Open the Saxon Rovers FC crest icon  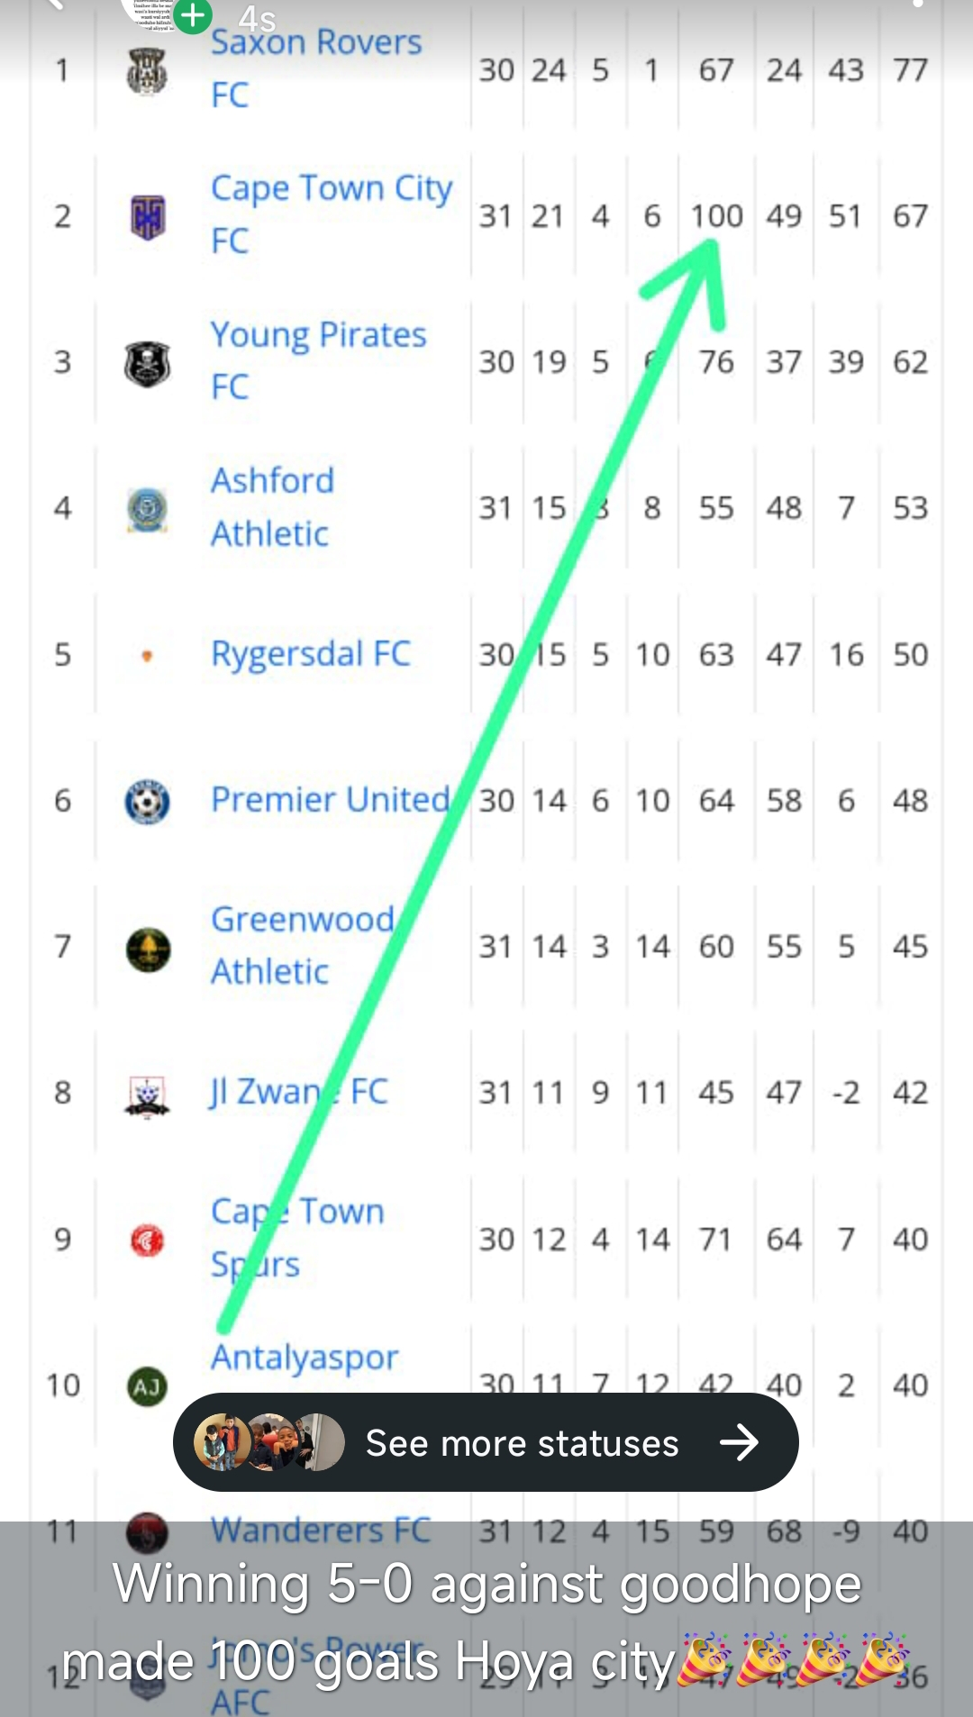(147, 70)
